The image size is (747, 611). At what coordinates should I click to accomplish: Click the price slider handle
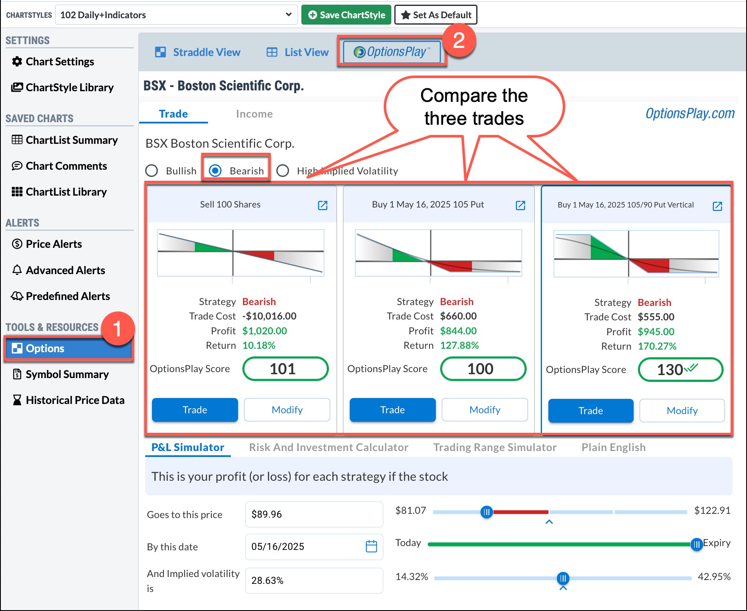pos(487,512)
